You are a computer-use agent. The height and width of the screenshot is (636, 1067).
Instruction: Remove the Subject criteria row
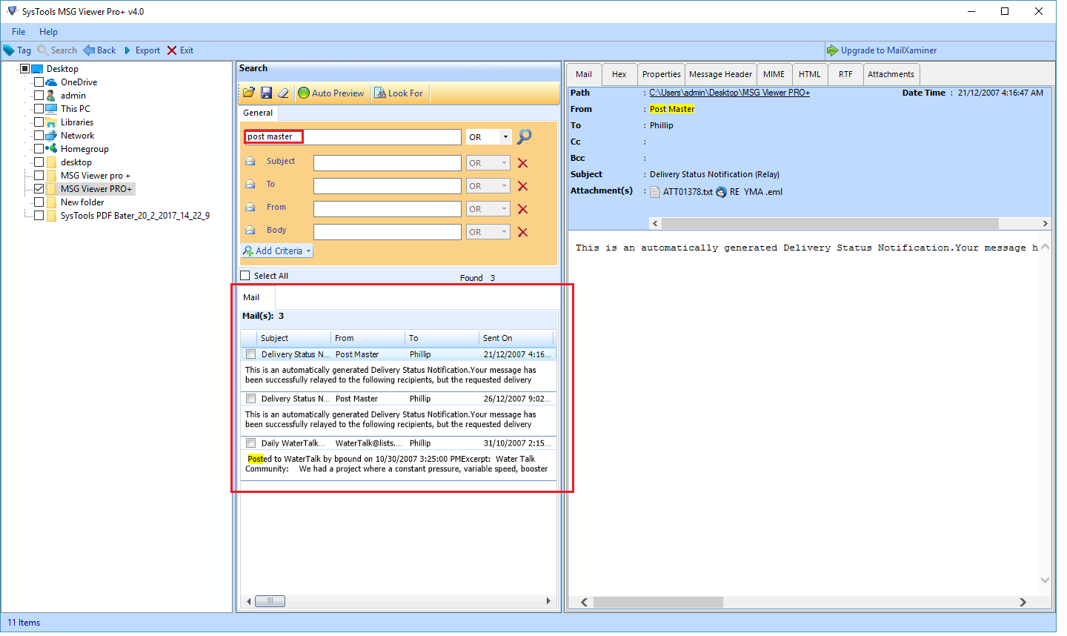point(522,163)
